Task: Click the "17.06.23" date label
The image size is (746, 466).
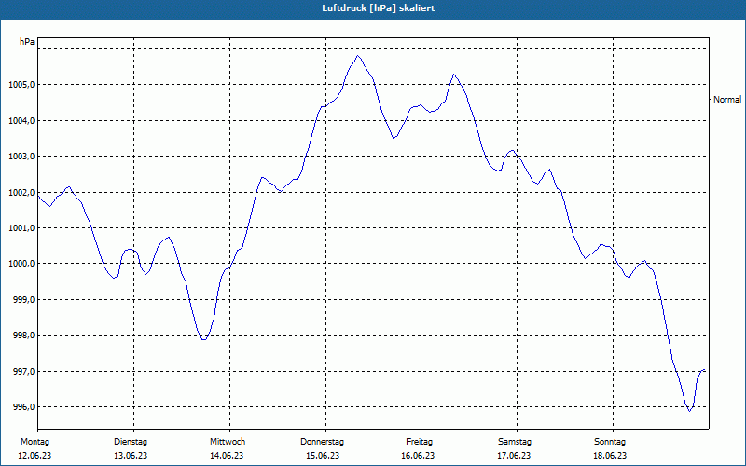Action: pyautogui.click(x=514, y=456)
